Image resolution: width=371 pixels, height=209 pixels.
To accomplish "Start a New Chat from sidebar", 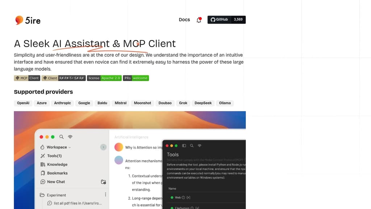I will pyautogui.click(x=56, y=182).
